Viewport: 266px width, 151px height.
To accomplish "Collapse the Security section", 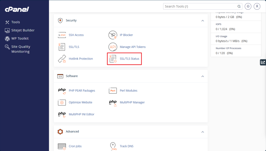I will [203, 21].
